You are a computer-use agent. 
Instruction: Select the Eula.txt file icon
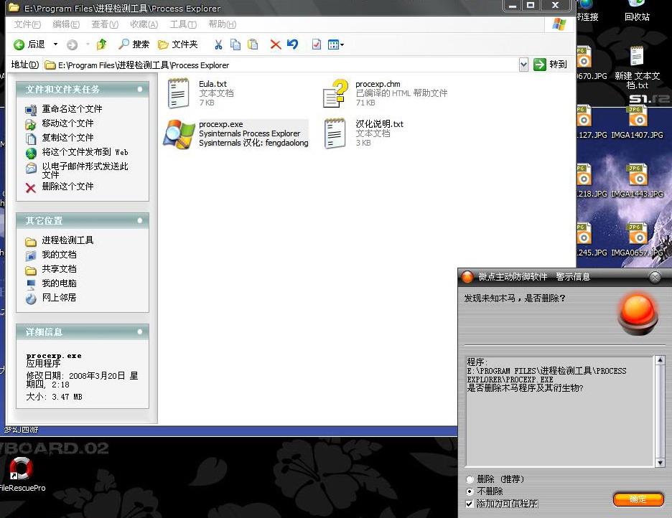pos(178,93)
